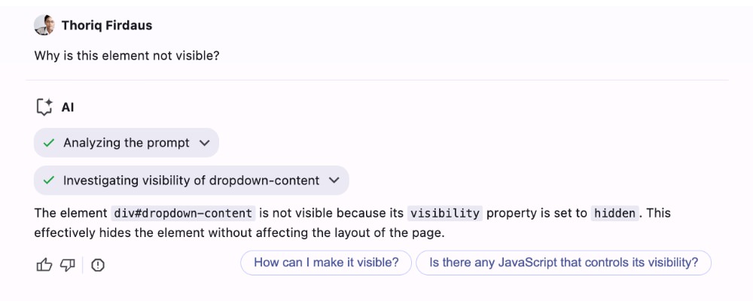This screenshot has width=753, height=301.
Task: Give the response a thumbs down
Action: pyautogui.click(x=67, y=265)
